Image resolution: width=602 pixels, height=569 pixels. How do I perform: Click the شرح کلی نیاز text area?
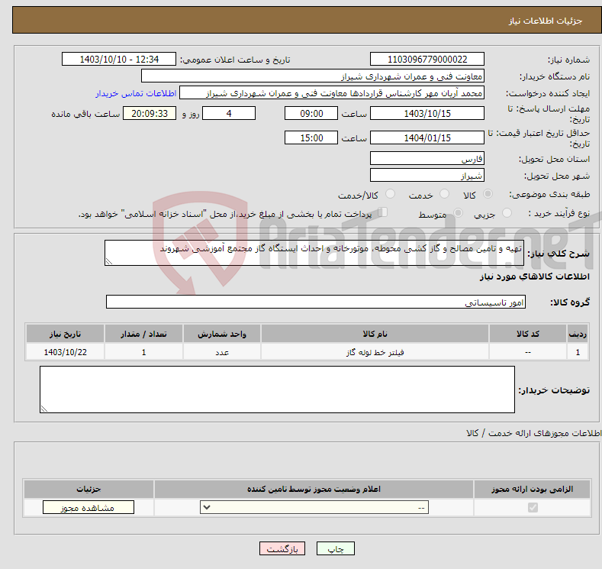click(x=314, y=253)
